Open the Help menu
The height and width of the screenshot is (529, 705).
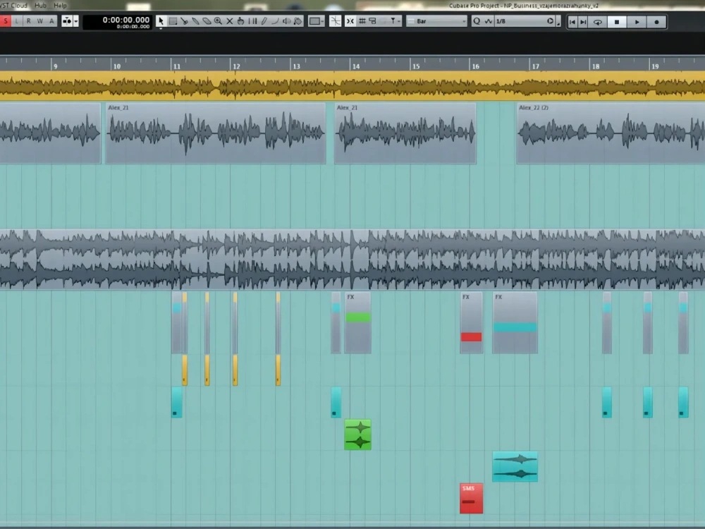click(60, 6)
